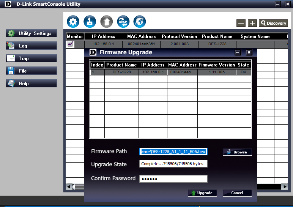Cancel the Firmware Upgrade dialog
Viewport: 293px width, 207px height.
tap(237, 193)
